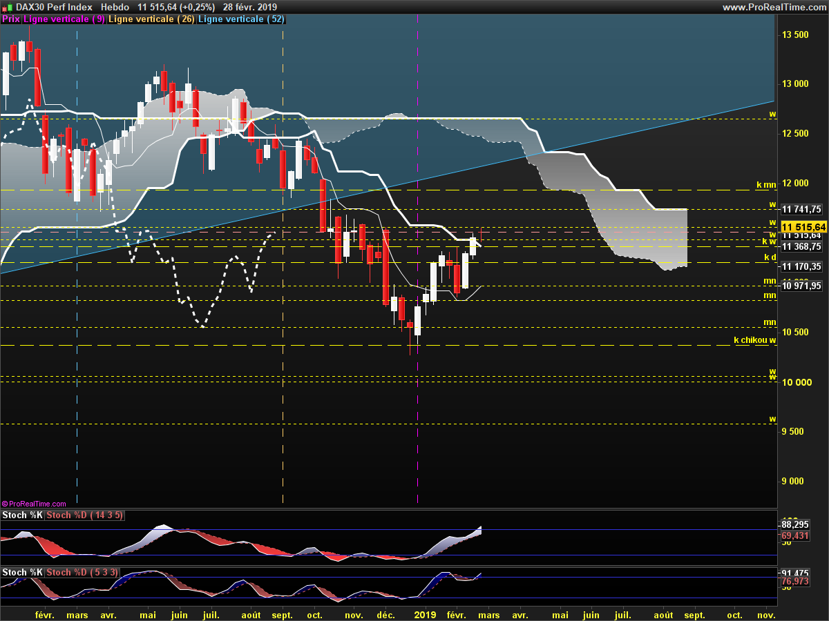Screen dimensions: 829x621
Task: Click the 10 971,95 price level tag
Action: (x=801, y=286)
